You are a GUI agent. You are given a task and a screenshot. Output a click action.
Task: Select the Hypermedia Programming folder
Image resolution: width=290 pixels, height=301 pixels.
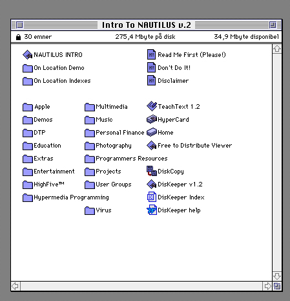(x=28, y=197)
